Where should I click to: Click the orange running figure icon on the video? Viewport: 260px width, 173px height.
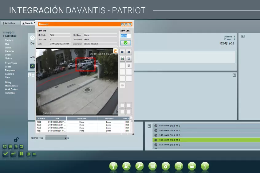pyautogui.click(x=115, y=51)
